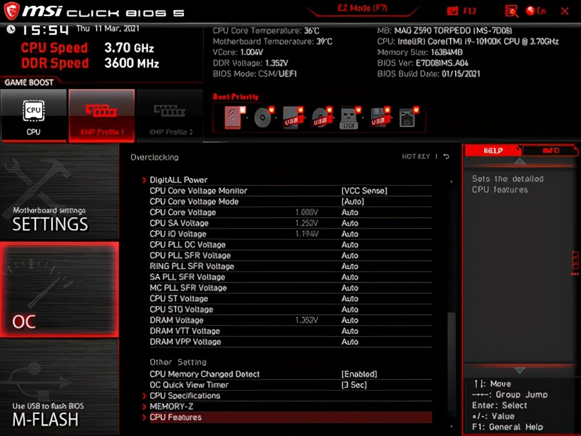Click the right edge side handle
Screen dimensions: 581x436
click(575, 263)
